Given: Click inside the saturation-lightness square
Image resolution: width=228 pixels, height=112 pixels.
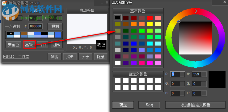Looking at the screenshot, I should coord(195,38).
